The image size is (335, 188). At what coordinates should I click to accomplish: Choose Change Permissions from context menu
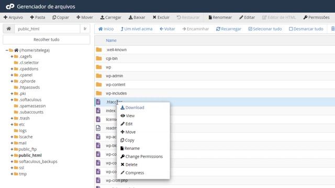click(x=141, y=157)
